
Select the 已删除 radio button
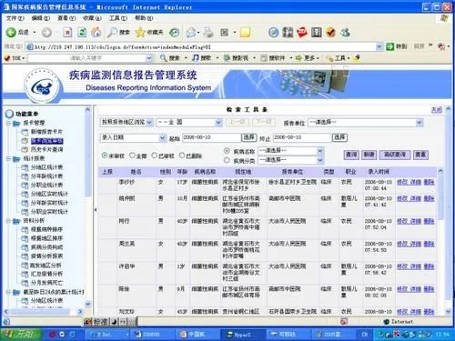click(182, 155)
